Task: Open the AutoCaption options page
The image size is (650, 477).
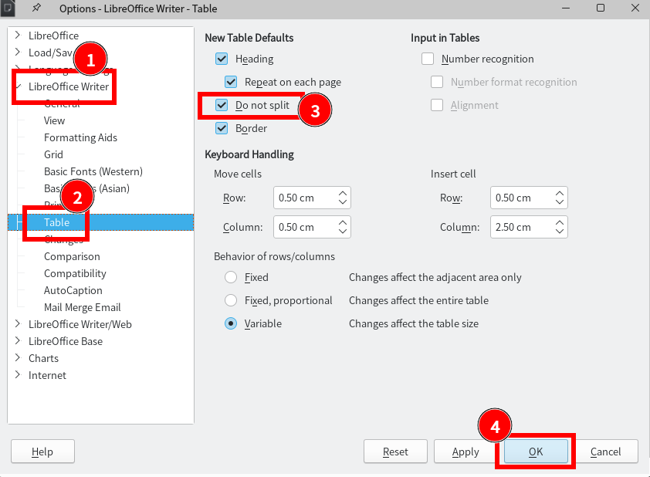Action: (73, 290)
